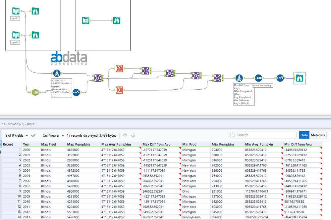
Task: Select the Sort tool Year - Ascending
Action: click(x=258, y=78)
